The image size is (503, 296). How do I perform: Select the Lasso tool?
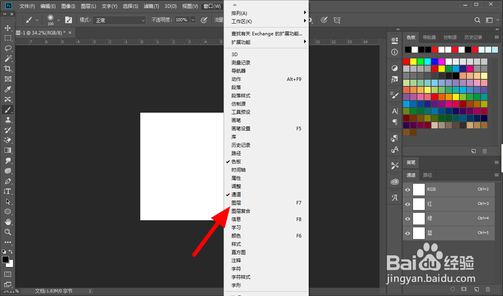(x=7, y=48)
